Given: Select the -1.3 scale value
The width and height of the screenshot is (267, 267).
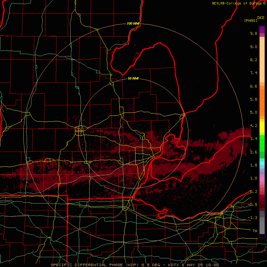Looking at the screenshot, I should click(252, 218).
